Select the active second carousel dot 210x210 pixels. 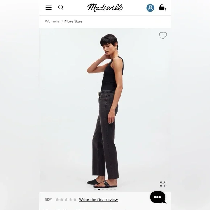99,189
